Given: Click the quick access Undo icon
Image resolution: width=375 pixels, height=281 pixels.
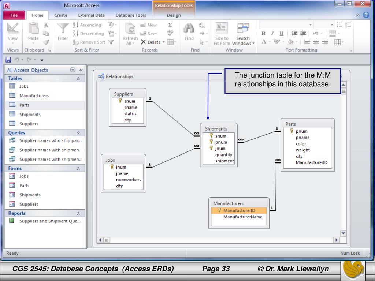Looking at the screenshot, I should coord(17,60).
